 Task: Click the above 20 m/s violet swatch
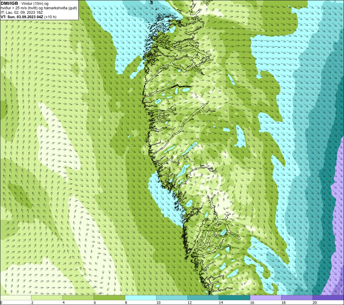[328, 298]
